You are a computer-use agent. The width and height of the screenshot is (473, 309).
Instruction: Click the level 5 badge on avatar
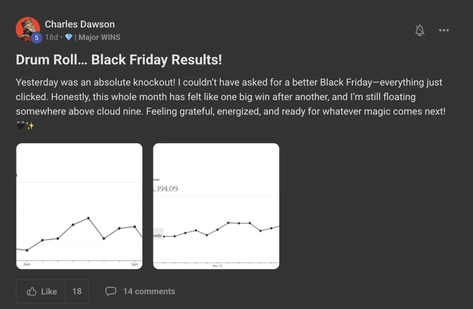pos(36,38)
